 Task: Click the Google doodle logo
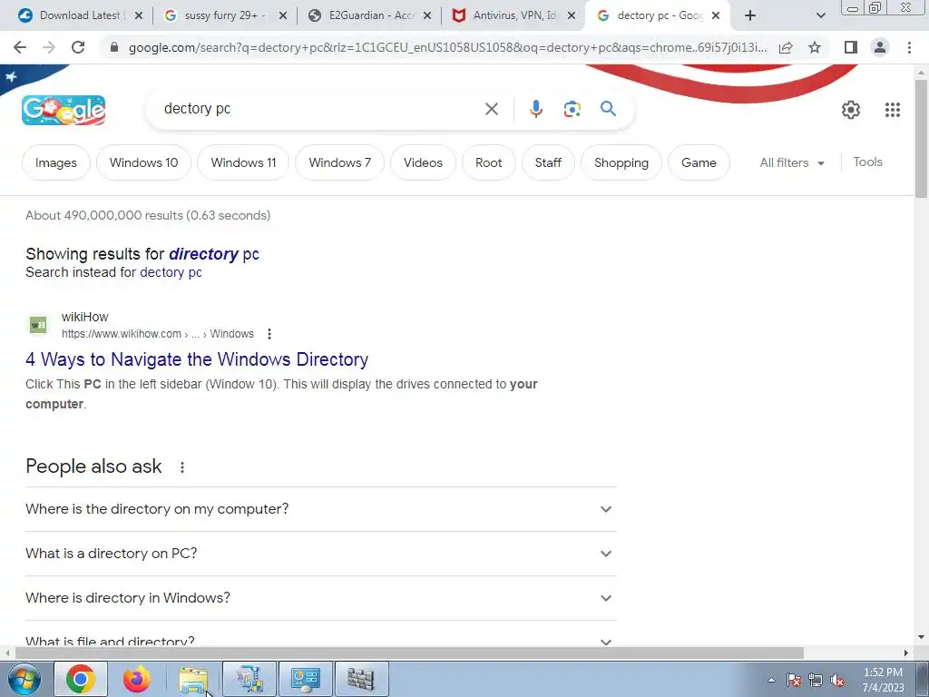coord(64,110)
